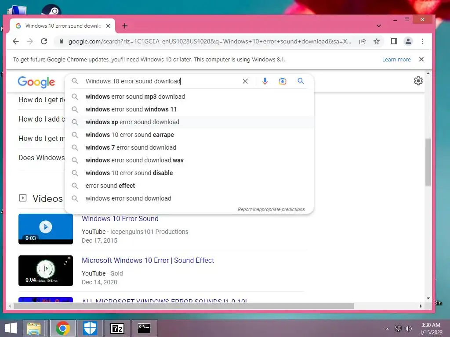Open the Chrome three-dot menu
Screen dimensions: 450x337
point(422,41)
